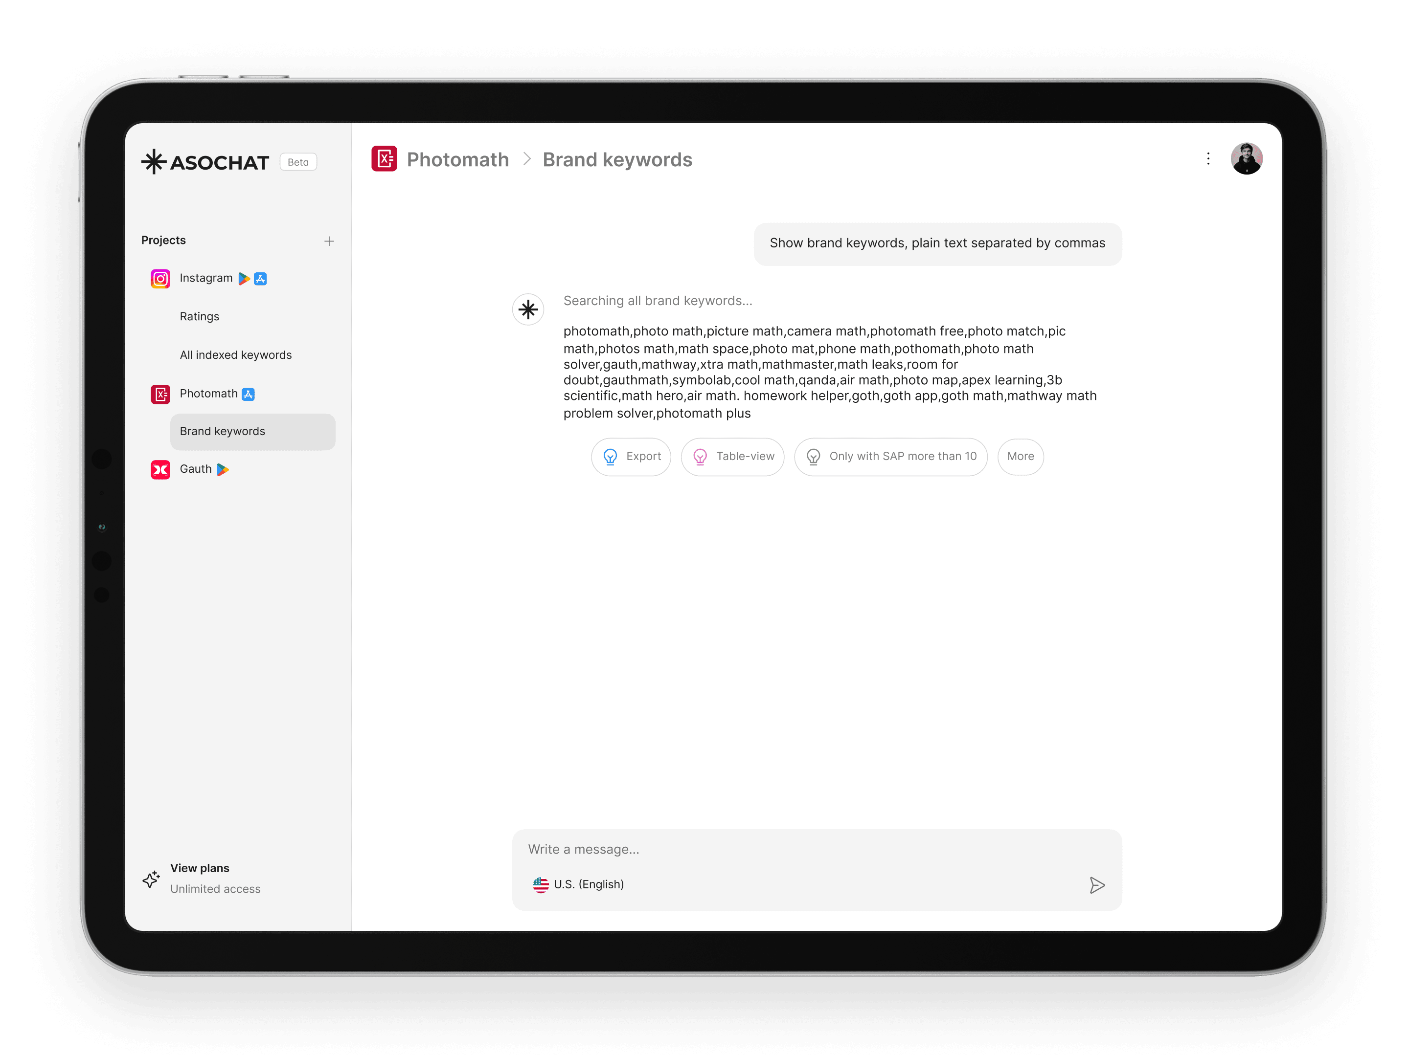Click the sparkle icon beside View plans
The height and width of the screenshot is (1056, 1409).
(151, 879)
